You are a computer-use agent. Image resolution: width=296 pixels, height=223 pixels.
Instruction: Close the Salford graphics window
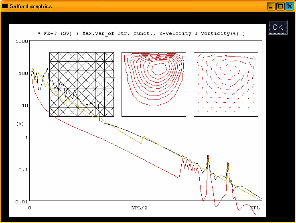[290, 6]
